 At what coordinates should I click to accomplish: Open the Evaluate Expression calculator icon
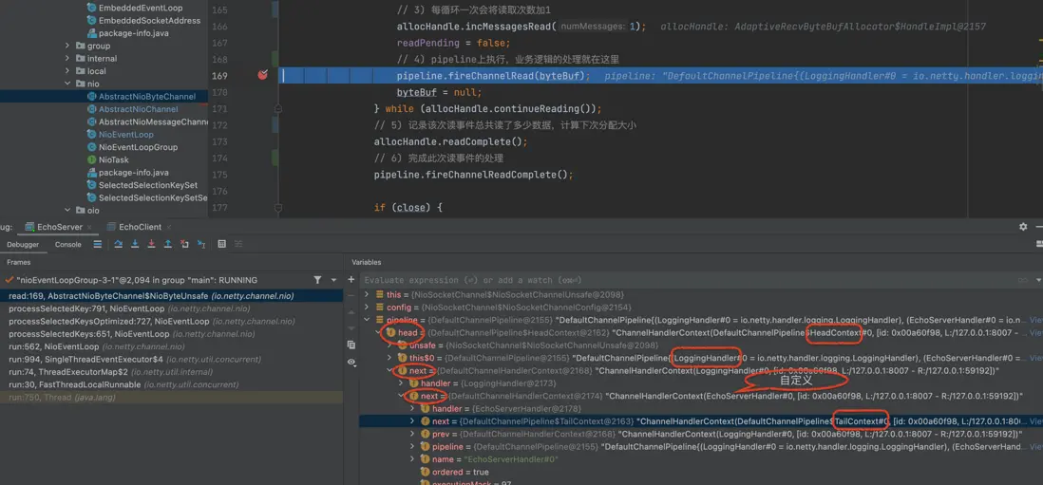point(221,245)
